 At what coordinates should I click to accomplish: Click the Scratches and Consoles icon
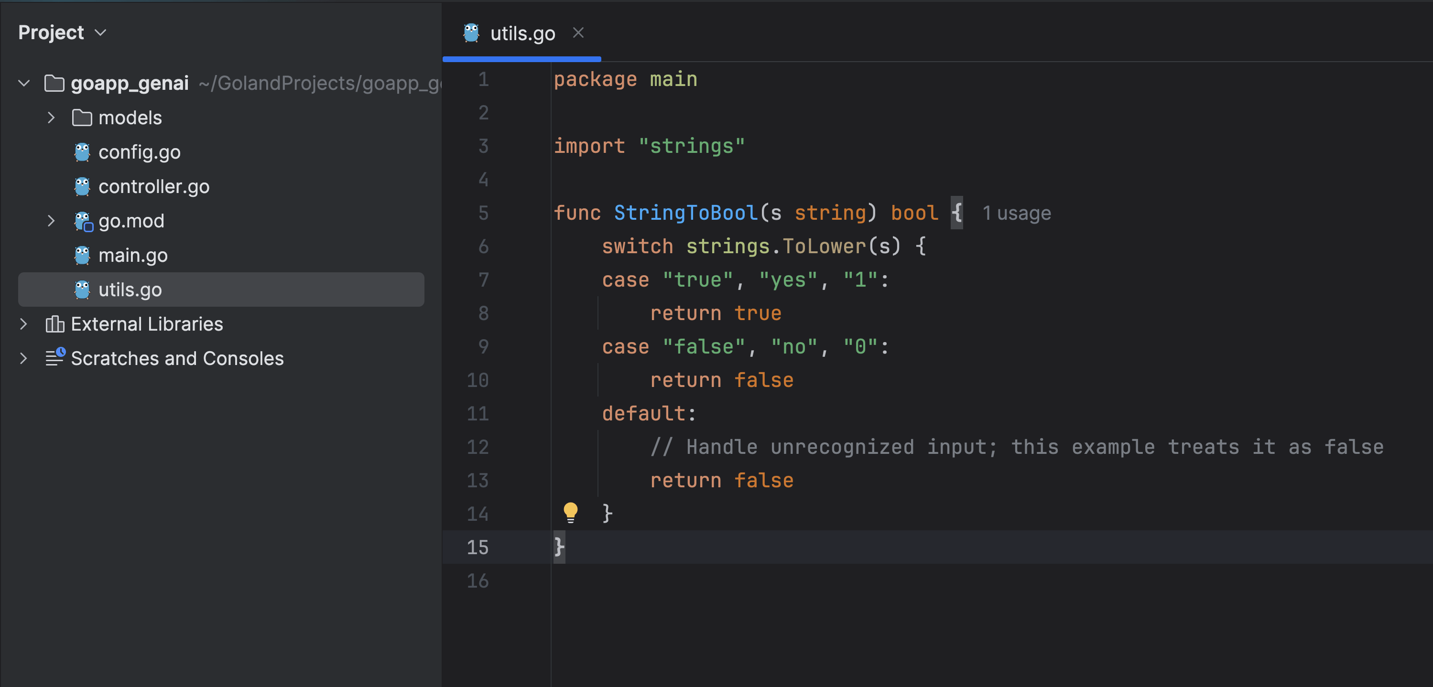coord(55,358)
